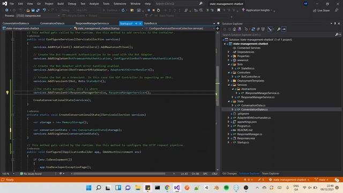Toggle auto-hide pin on Solution Explorer panel
Screen dimensions: 343x193
pyautogui.click(x=335, y=24)
